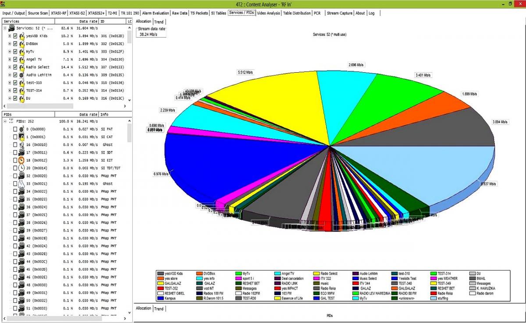Screen dimensions: 526x323
Task: Click the PID 18 EIT clock icon
Action: [x=21, y=160]
